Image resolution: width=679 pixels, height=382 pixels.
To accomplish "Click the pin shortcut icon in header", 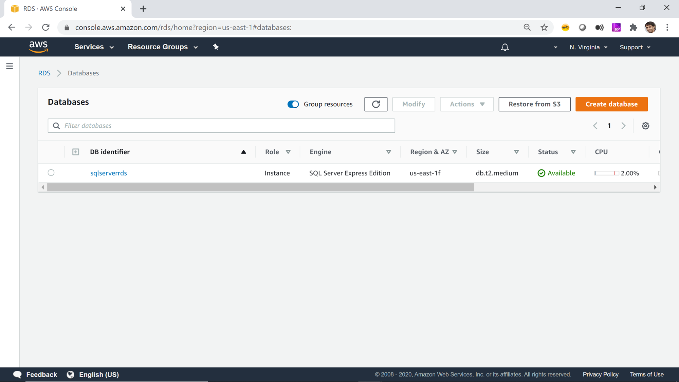I will coord(216,47).
